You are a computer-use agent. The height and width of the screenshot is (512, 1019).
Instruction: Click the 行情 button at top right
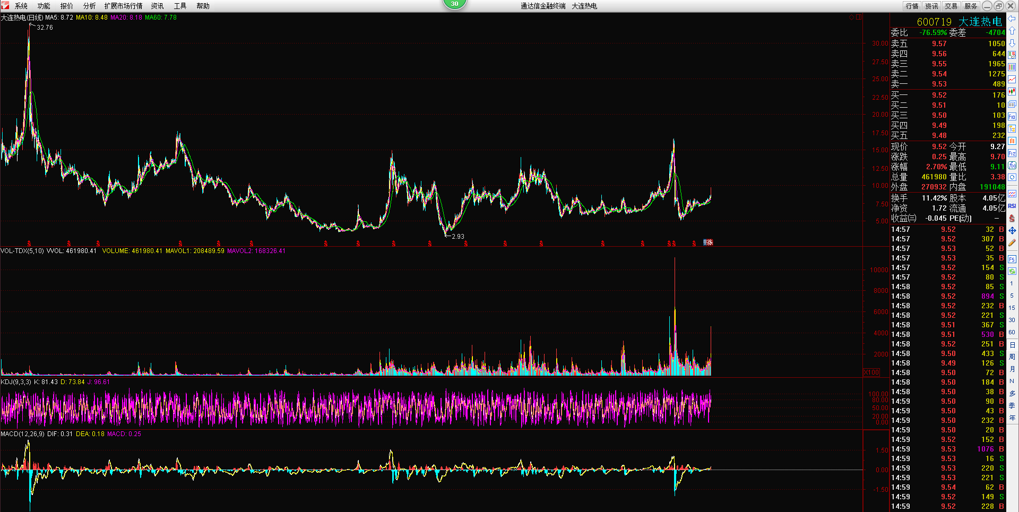tap(912, 6)
